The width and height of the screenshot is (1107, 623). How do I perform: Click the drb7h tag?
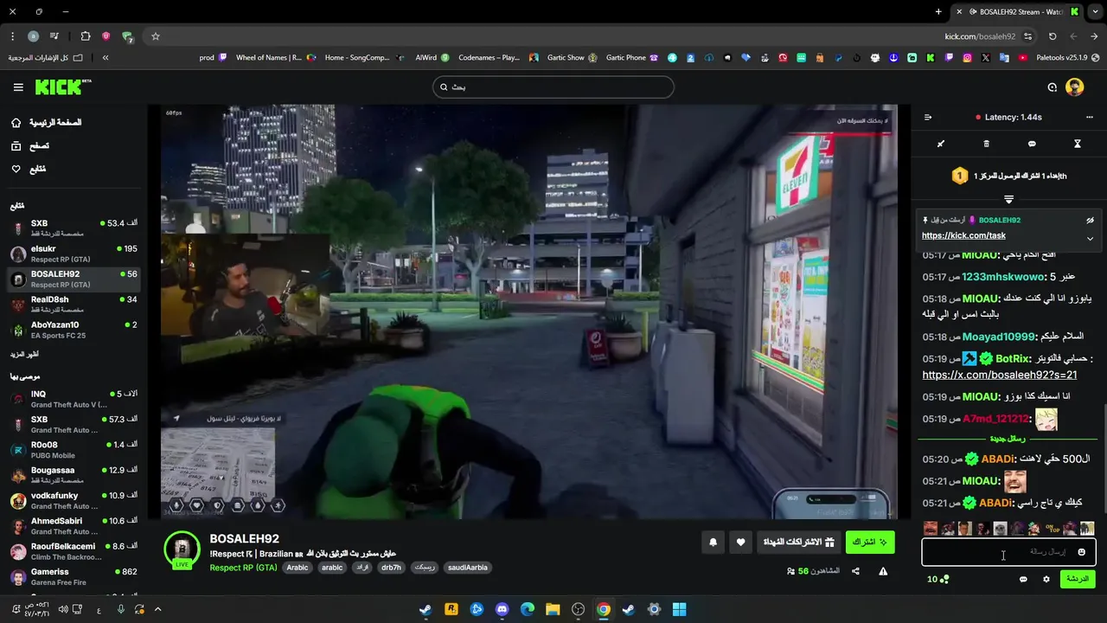click(391, 568)
